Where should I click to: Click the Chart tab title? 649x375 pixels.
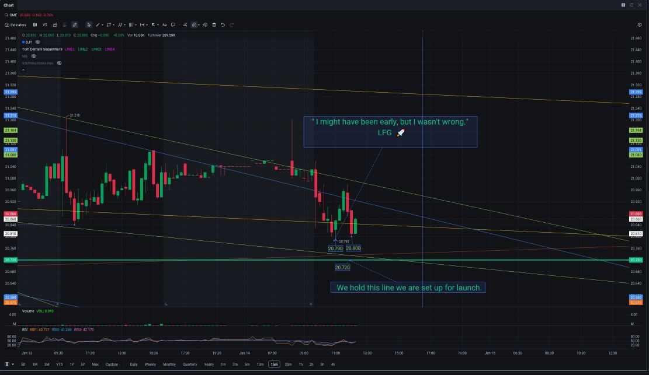9,5
